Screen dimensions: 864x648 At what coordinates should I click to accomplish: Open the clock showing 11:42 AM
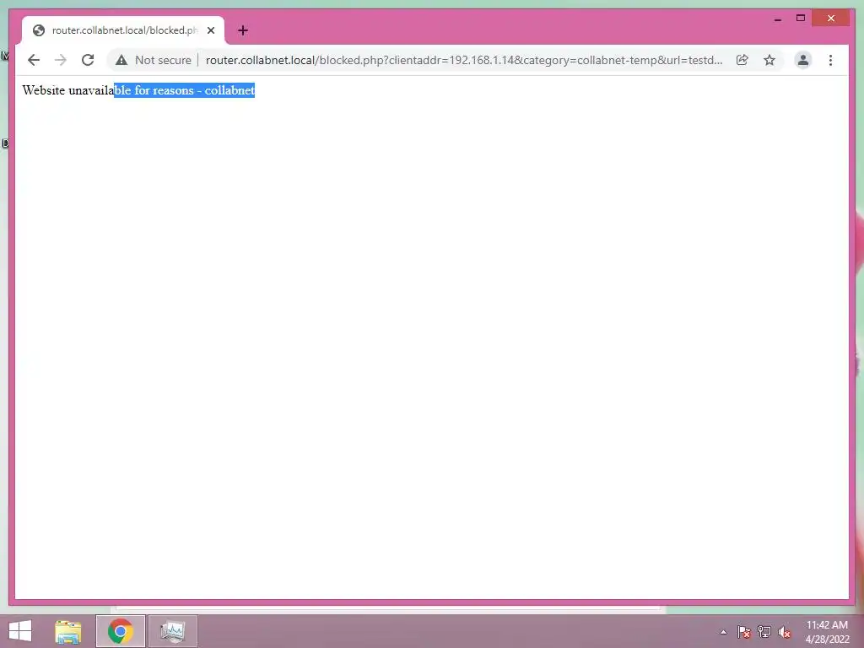point(827,632)
